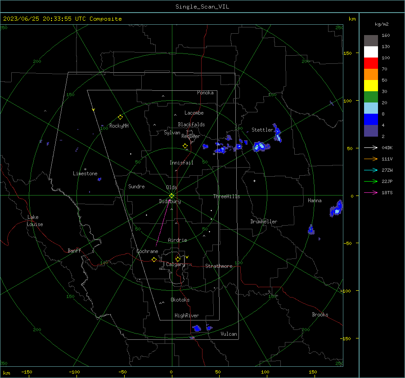Click the cyan 27ZW arrow in legend
This screenshot has width=405, height=378.
pyautogui.click(x=371, y=170)
